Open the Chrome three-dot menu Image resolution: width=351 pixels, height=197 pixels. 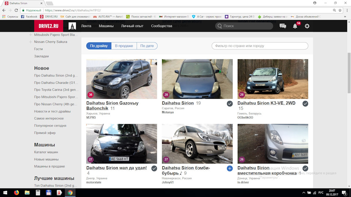347,10
